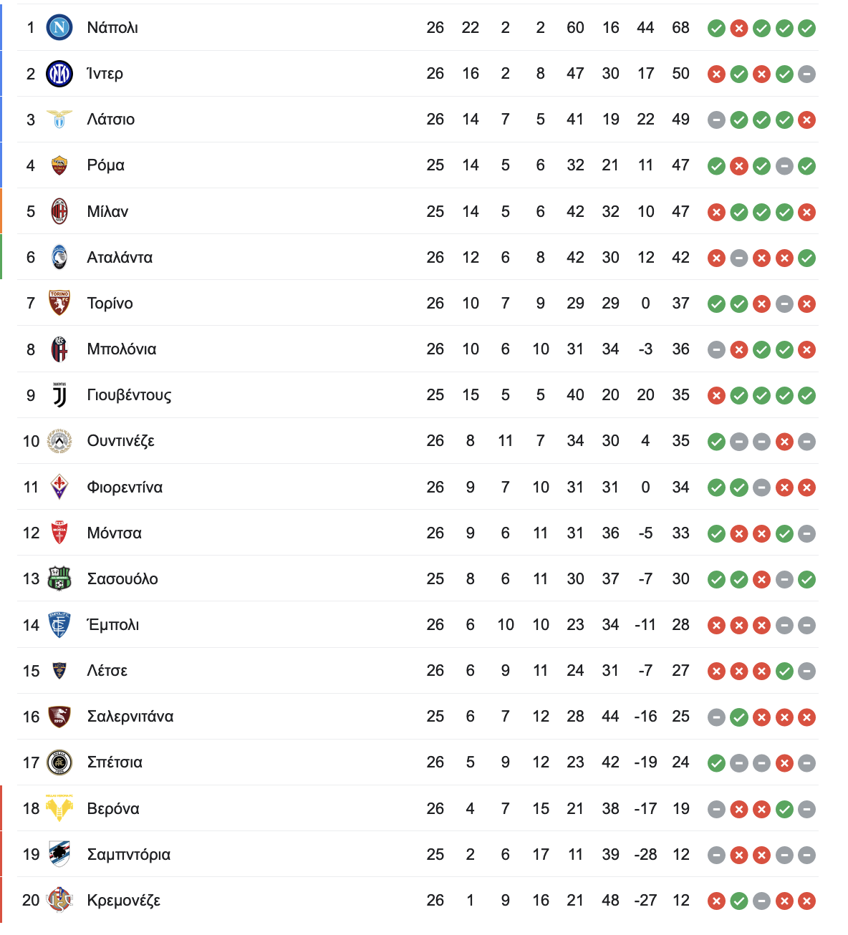Click the Verona yellow crest
This screenshot has width=848, height=935.
59,808
